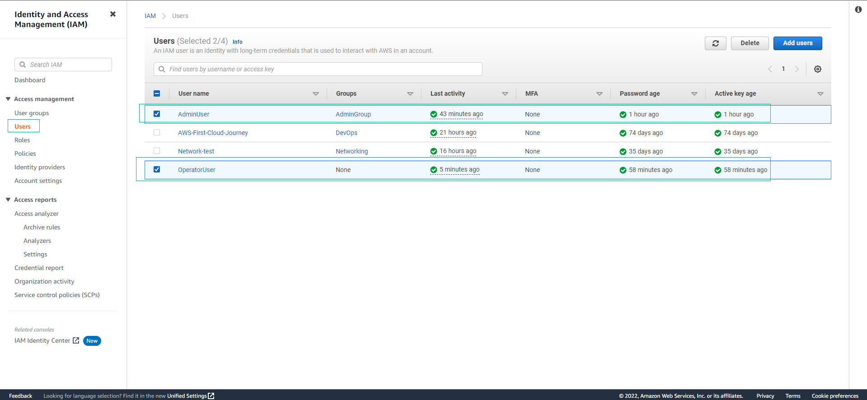This screenshot has height=400, width=867.
Task: Click the green check next to 21 hours ago
Action: (434, 133)
